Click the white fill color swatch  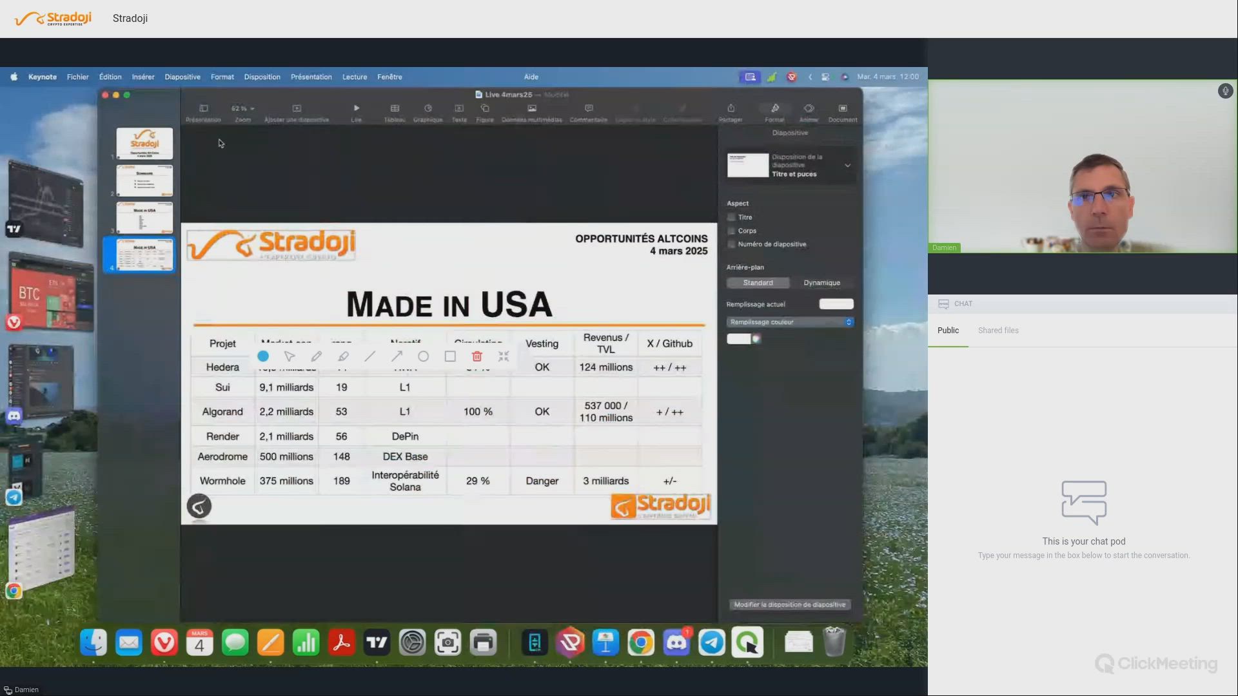click(x=739, y=339)
